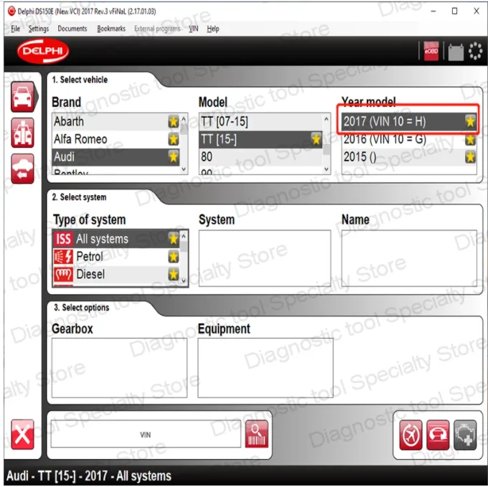Image resolution: width=488 pixels, height=487 pixels.
Task: Select year 2015 ()
Action: (409, 157)
